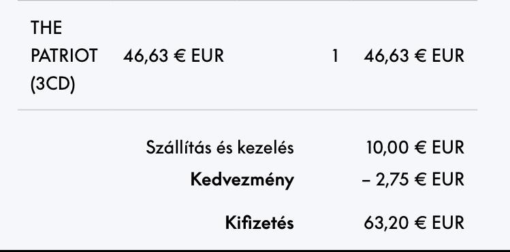Click EUR in the shipping amount

[x=448, y=147]
